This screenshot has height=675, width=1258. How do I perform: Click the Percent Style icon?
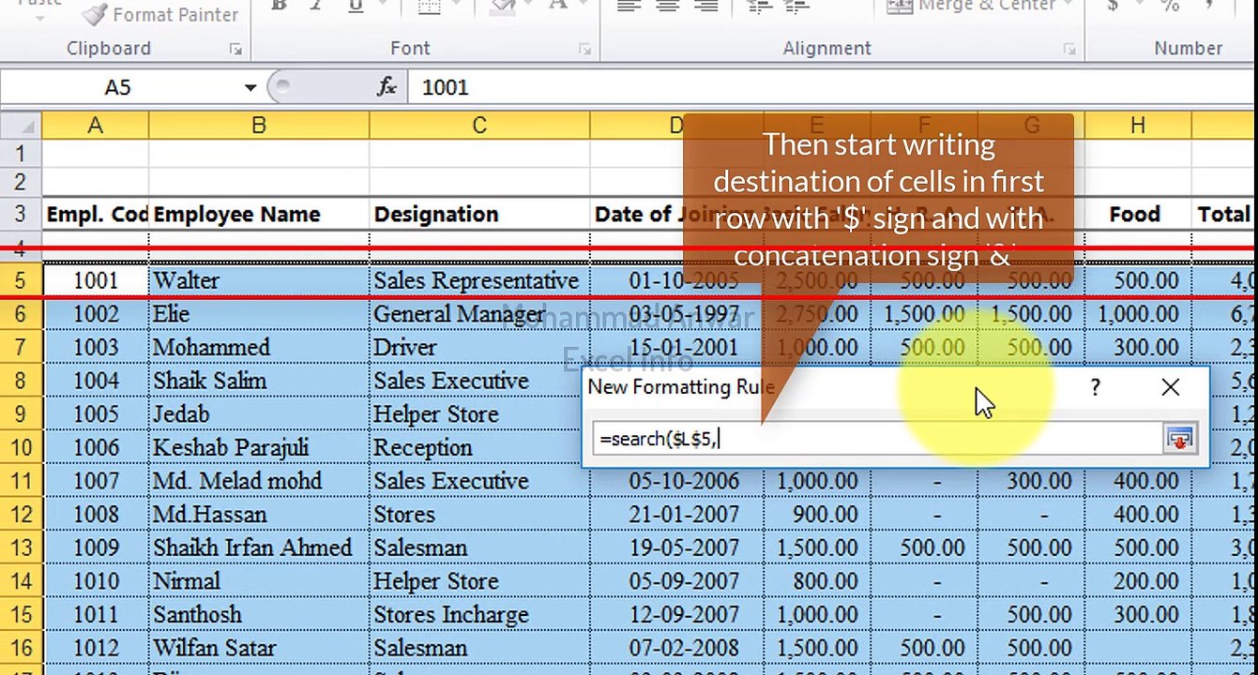coord(1169,7)
